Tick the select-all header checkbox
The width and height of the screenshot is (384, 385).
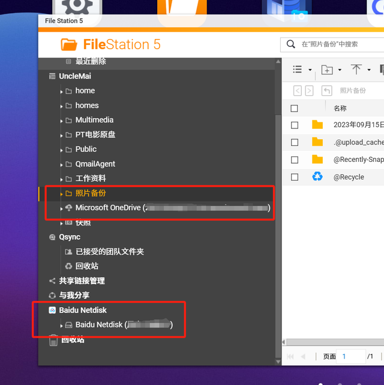click(x=294, y=109)
